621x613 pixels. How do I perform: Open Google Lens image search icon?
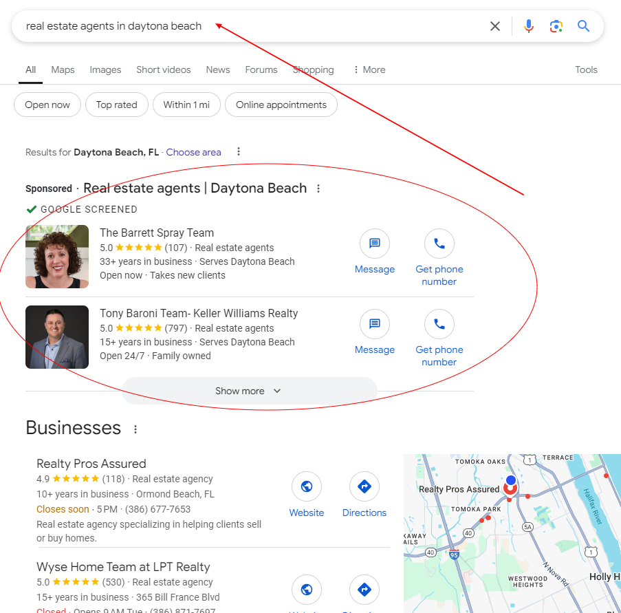556,26
